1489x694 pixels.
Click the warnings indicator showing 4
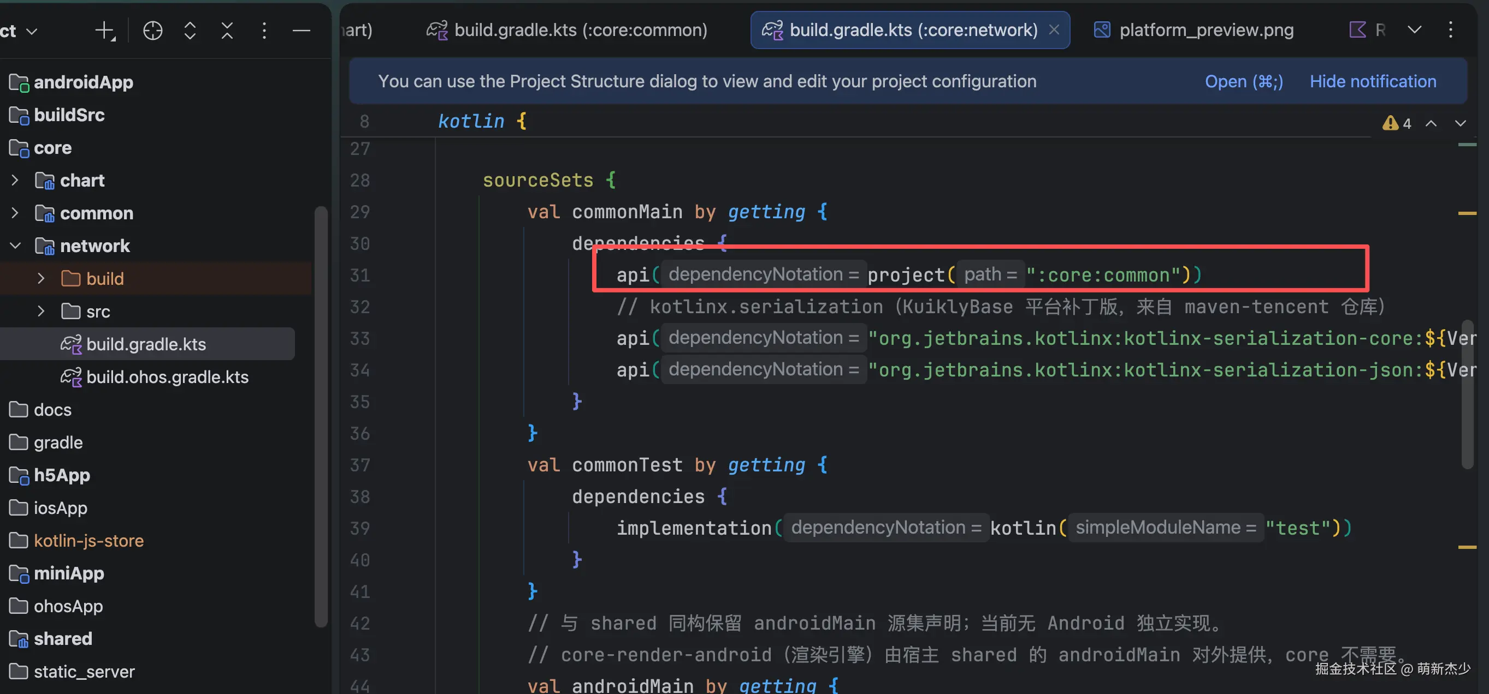tap(1397, 123)
